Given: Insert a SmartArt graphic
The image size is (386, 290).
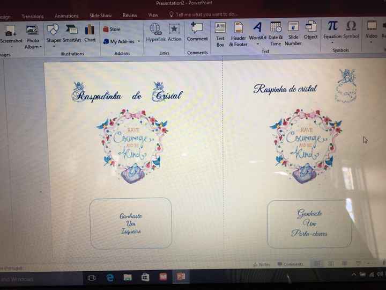Looking at the screenshot, I should coord(72,33).
